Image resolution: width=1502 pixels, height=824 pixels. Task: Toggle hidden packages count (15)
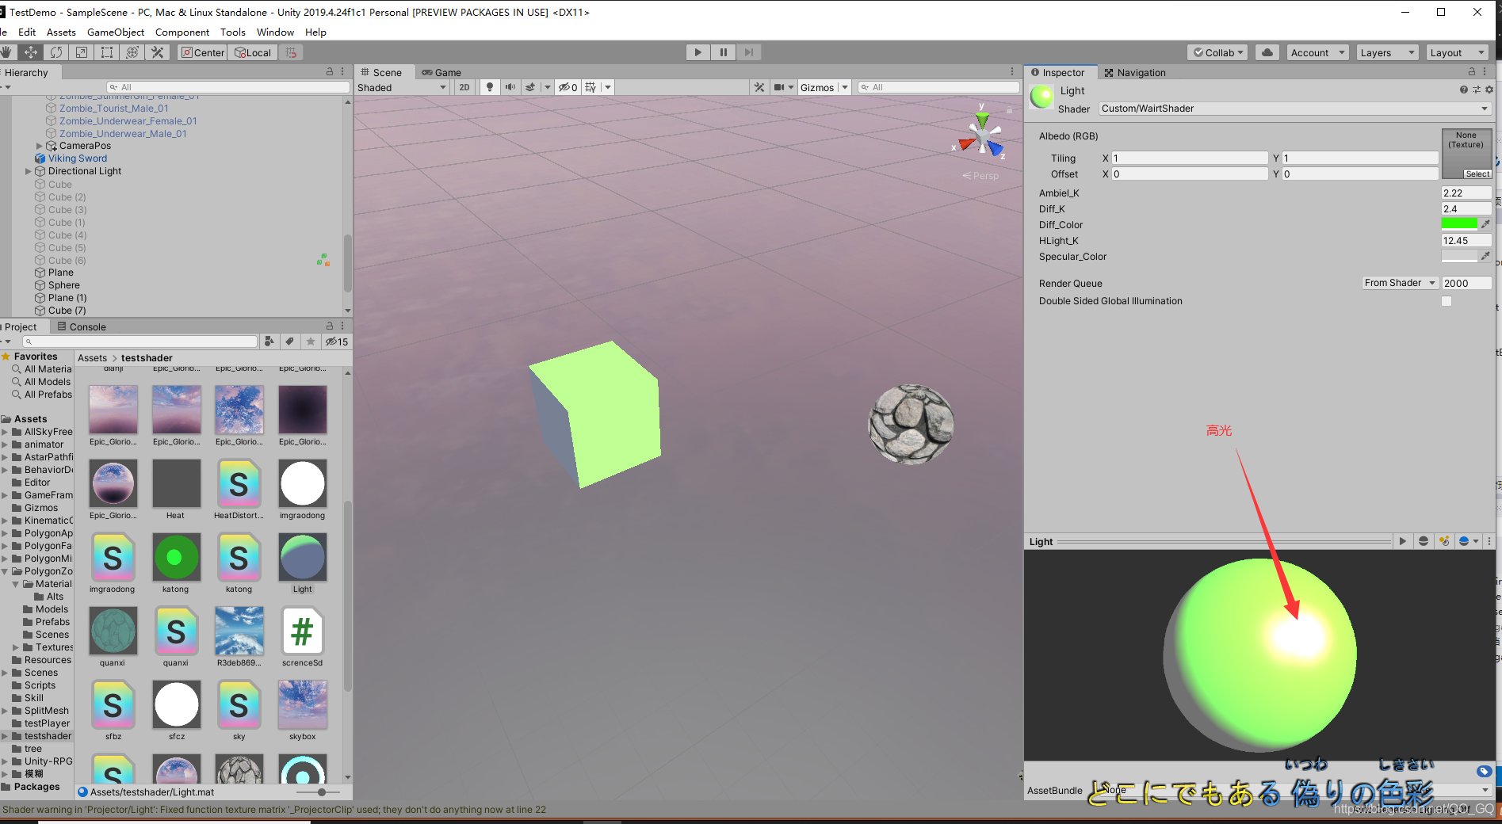coord(337,341)
